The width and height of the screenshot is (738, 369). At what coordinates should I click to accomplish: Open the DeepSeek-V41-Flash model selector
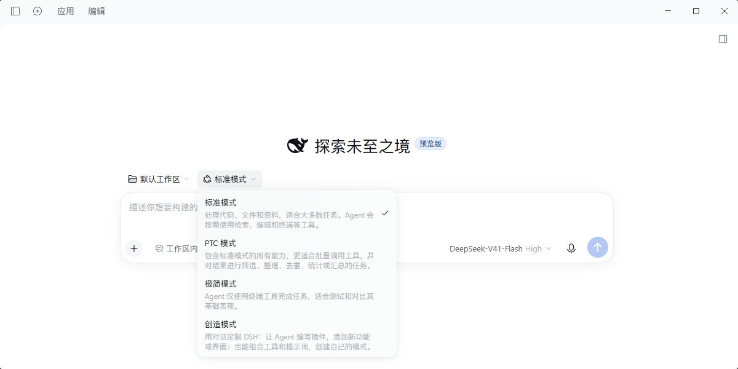[501, 248]
